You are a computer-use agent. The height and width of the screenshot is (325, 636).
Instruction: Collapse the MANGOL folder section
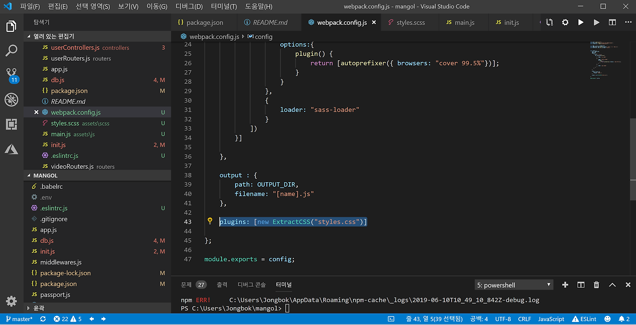point(45,175)
